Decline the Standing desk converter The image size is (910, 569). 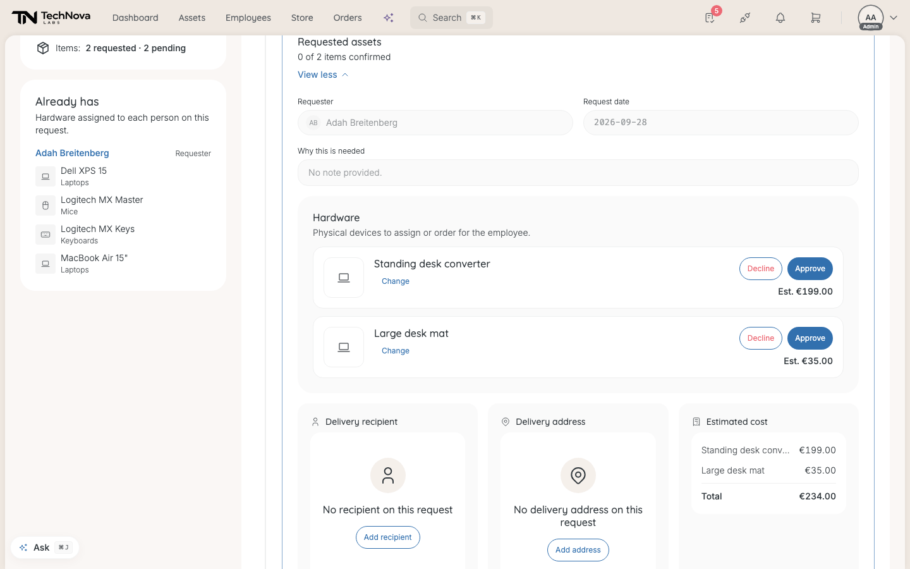click(x=761, y=269)
